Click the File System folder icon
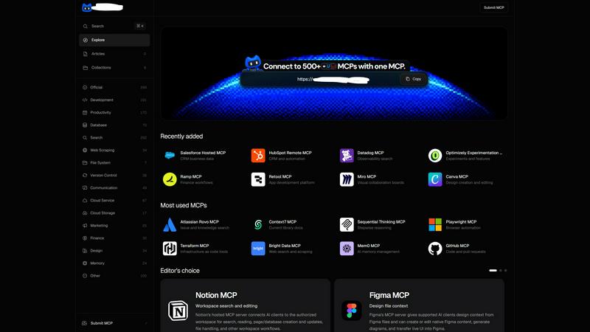 tap(85, 163)
